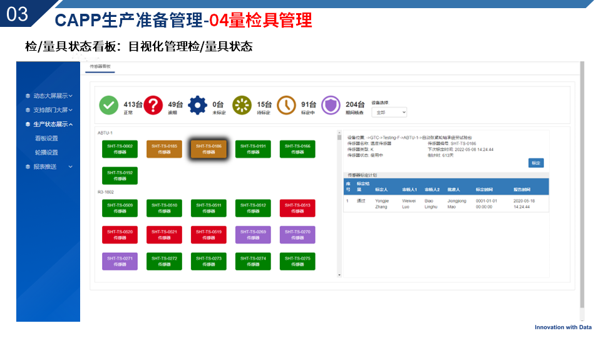Select the purple SHT-TS-0269 sensor tile

pyautogui.click(x=253, y=235)
